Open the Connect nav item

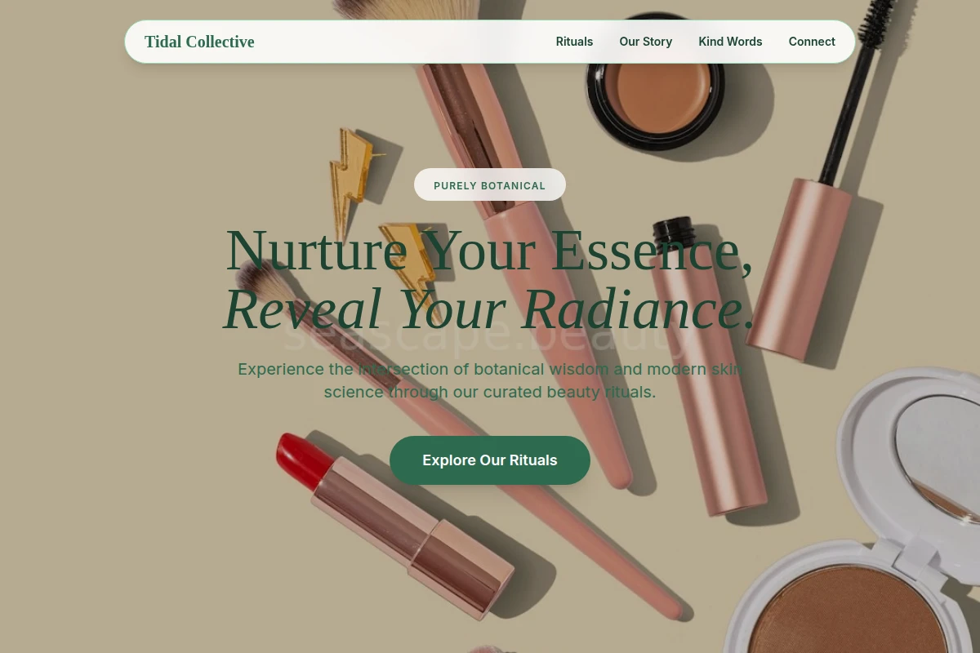[812, 42]
